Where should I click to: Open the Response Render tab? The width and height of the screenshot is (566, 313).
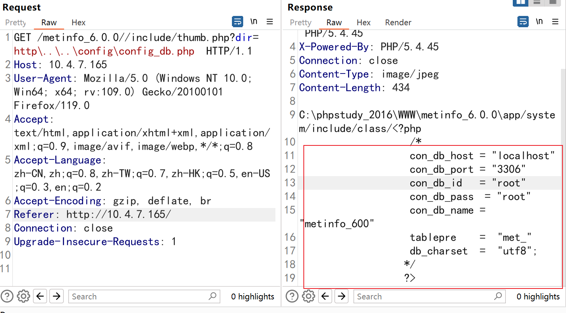398,23
